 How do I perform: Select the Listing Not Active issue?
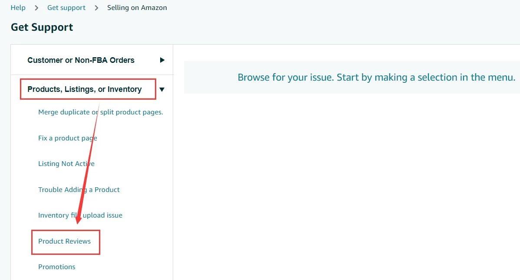pos(66,164)
